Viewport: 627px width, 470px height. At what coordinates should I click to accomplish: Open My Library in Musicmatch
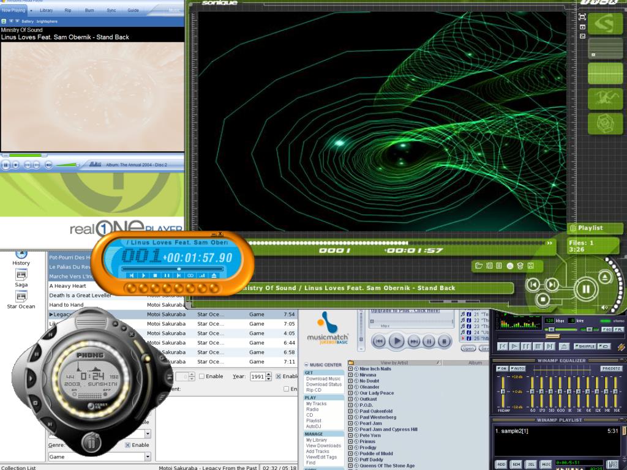pos(317,440)
